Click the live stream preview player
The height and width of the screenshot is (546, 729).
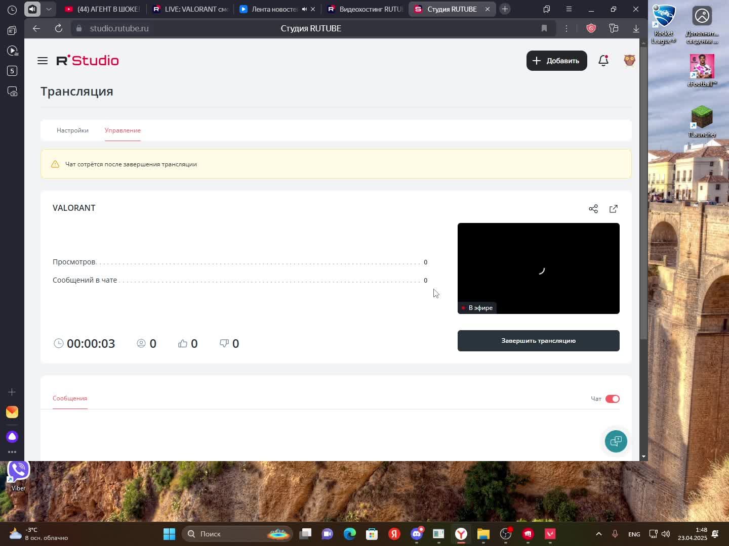tap(538, 268)
